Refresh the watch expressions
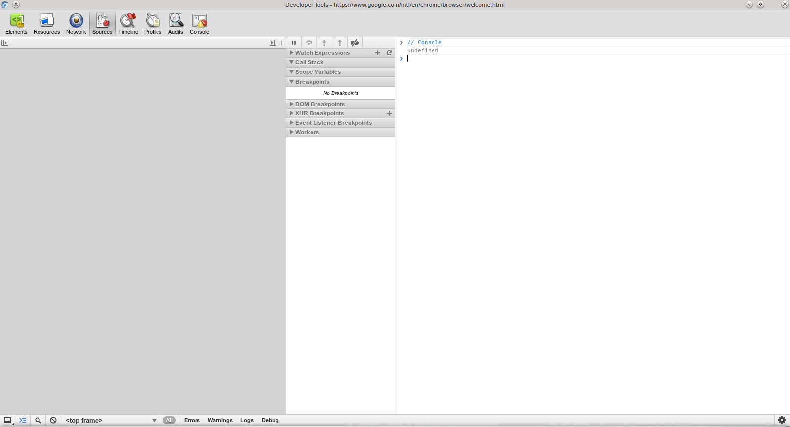 389,53
